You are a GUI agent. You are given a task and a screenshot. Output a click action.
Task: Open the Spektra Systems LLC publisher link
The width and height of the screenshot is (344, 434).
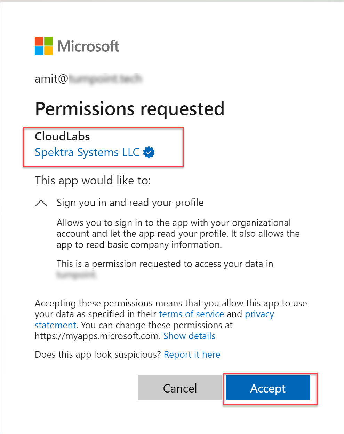87,152
